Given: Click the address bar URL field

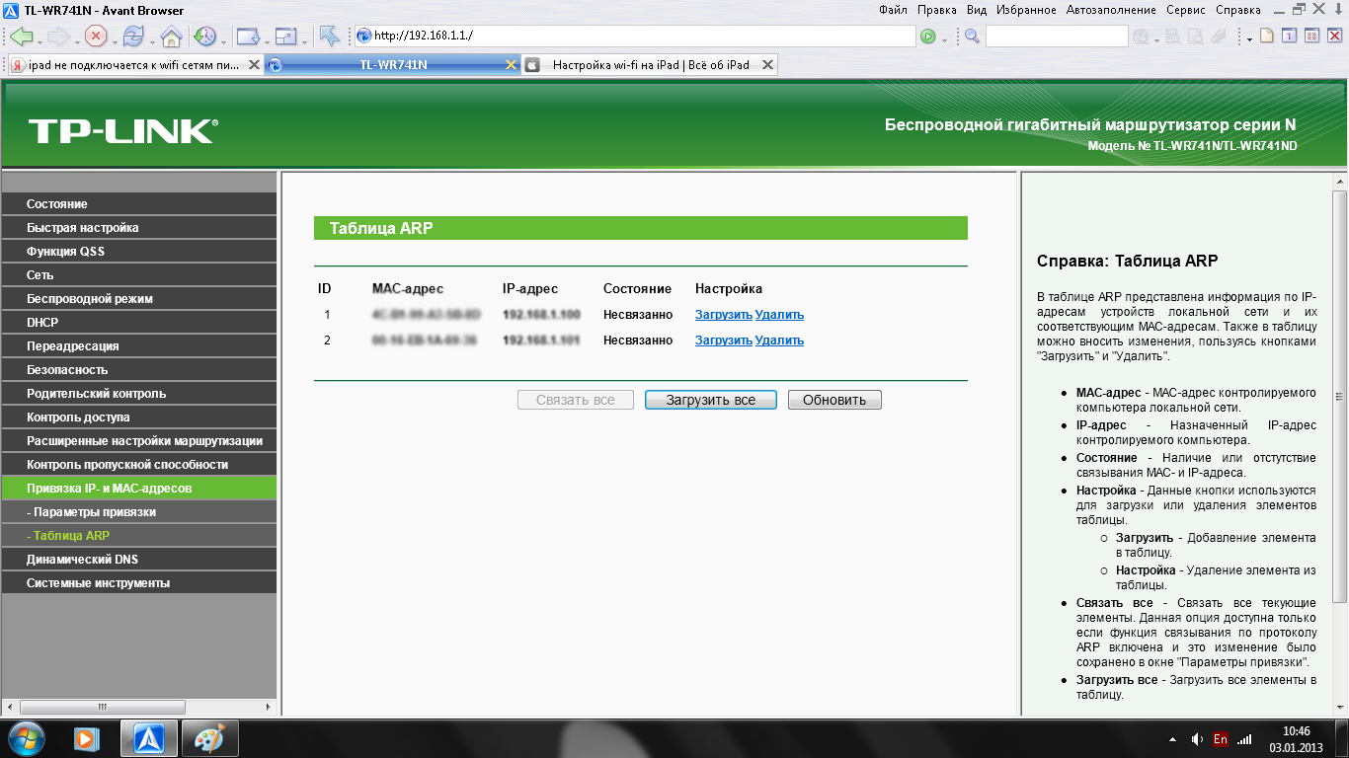Looking at the screenshot, I should (x=642, y=37).
